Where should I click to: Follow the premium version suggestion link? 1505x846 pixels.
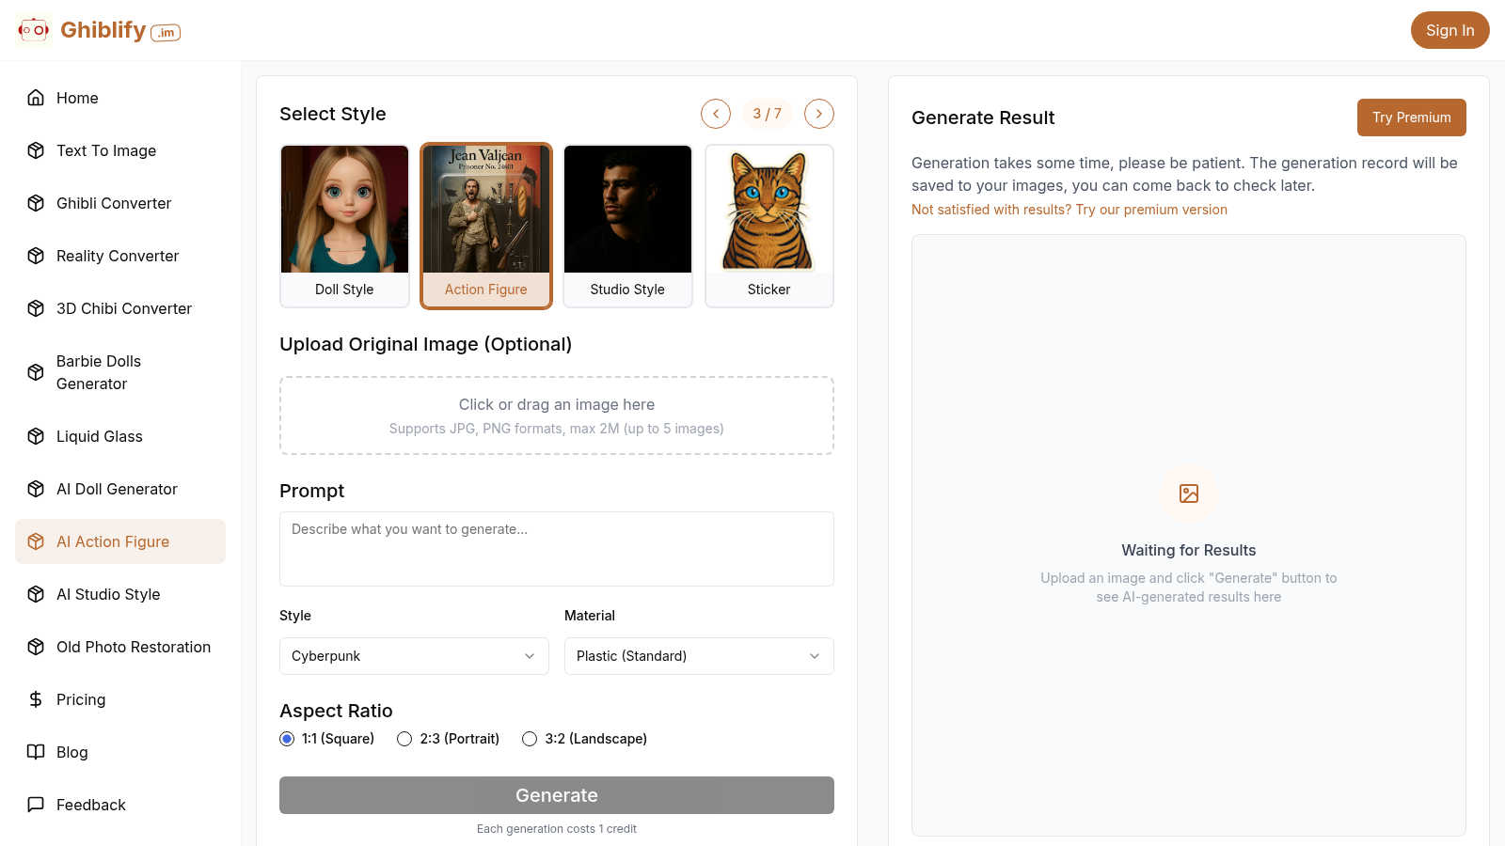[1069, 210]
